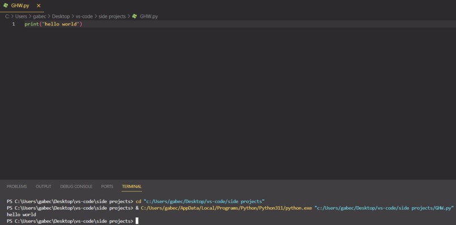This screenshot has width=456, height=225.
Task: Click line number 1 in the gutter
Action: click(x=14, y=24)
